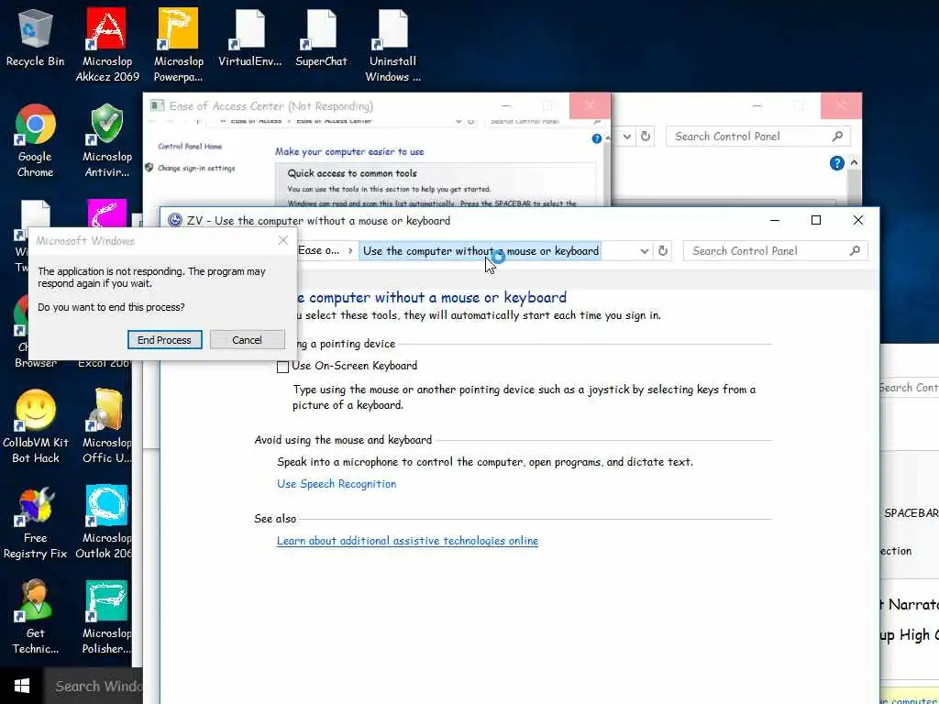This screenshot has height=704, width=939.
Task: Click refresh icon in background Control Panel window
Action: coord(645,136)
